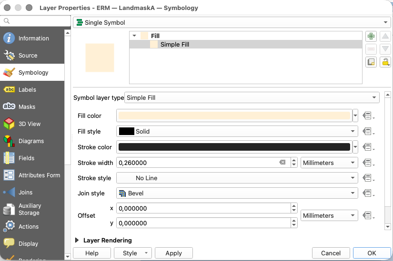Image resolution: width=393 pixels, height=261 pixels.
Task: Open data-defined override for Fill color
Action: (367, 116)
